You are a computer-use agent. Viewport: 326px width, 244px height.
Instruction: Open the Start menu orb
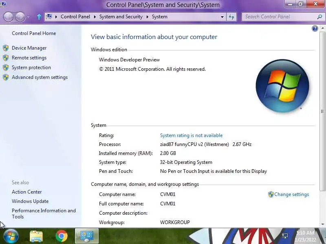11,236
